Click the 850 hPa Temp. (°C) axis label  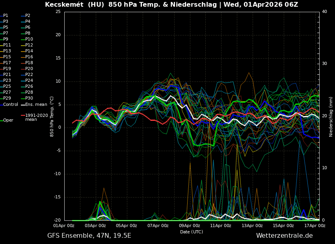[52, 116]
